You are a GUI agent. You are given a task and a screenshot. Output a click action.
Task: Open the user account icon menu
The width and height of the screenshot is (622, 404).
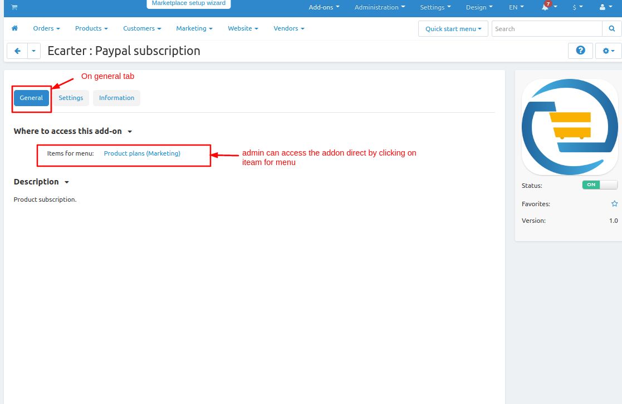tap(605, 7)
